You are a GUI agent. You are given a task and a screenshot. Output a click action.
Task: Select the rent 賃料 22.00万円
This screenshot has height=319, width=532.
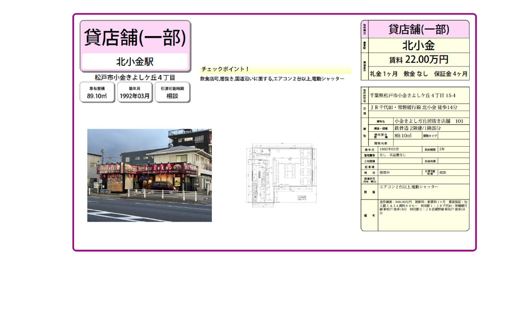(x=419, y=60)
